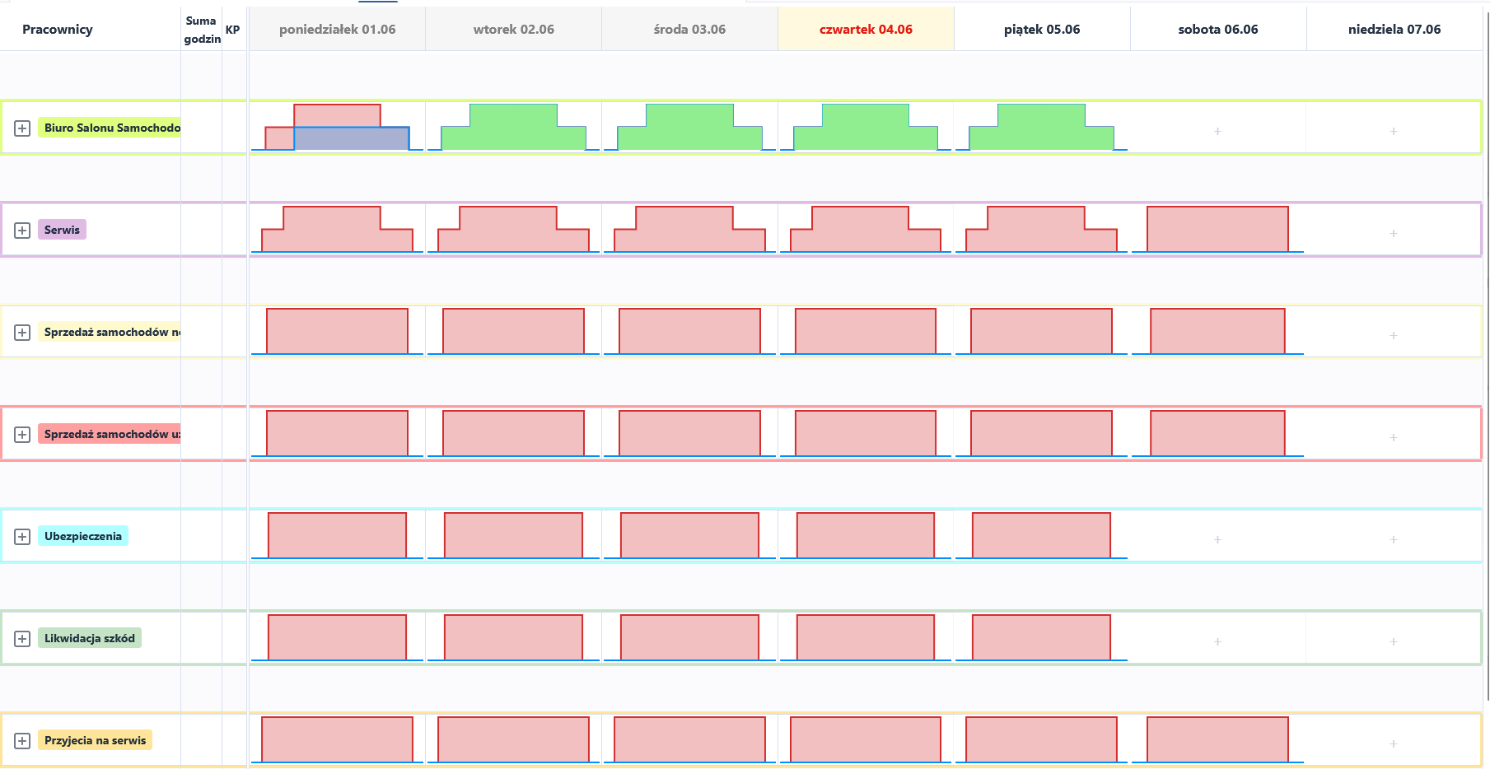Screen dimensions: 1490x769
Task: Add shift for Biuro Salonu on sobota
Action: [x=1217, y=132]
